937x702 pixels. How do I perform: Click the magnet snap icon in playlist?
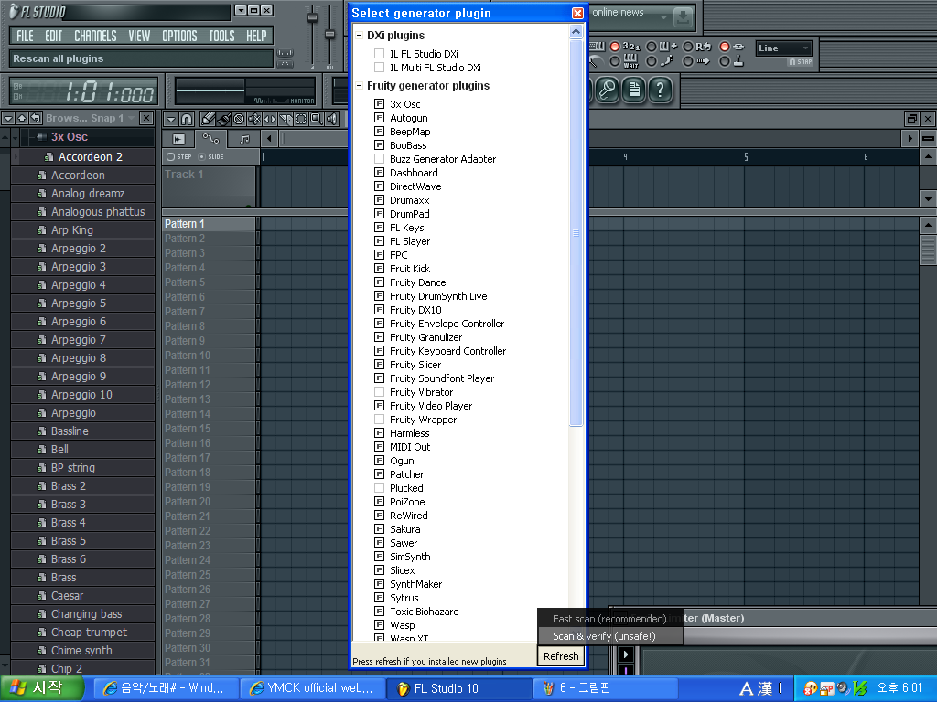(187, 119)
